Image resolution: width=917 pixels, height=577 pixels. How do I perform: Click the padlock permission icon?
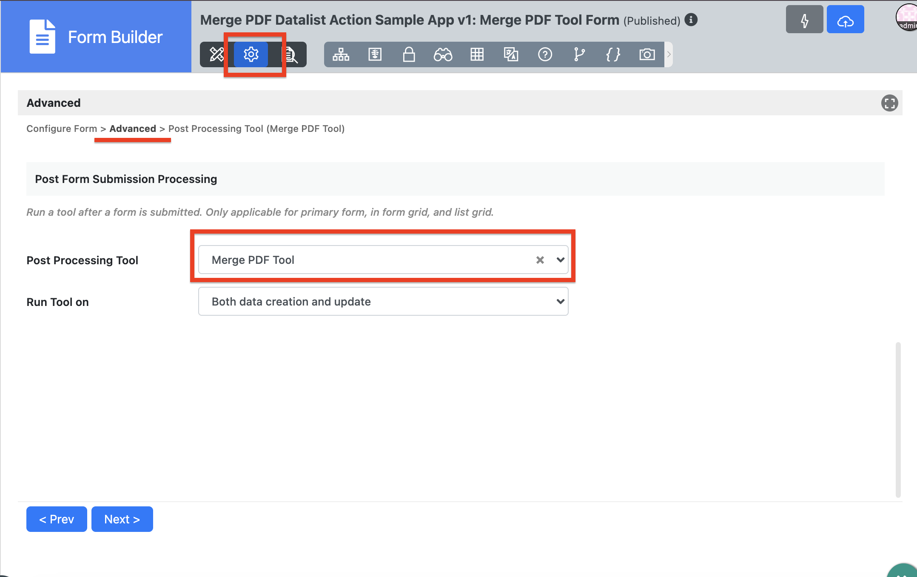(409, 54)
